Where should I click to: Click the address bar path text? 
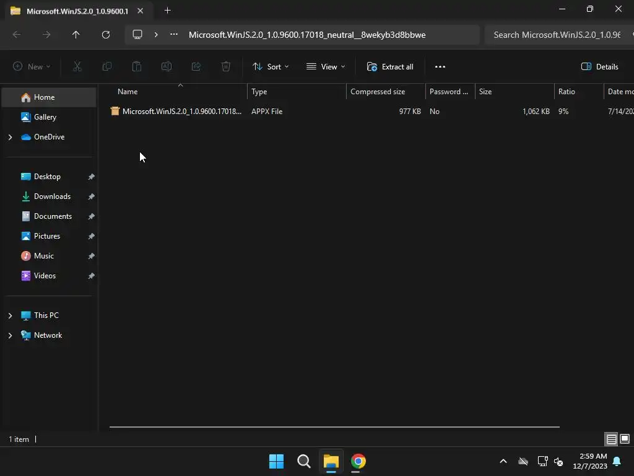(307, 35)
